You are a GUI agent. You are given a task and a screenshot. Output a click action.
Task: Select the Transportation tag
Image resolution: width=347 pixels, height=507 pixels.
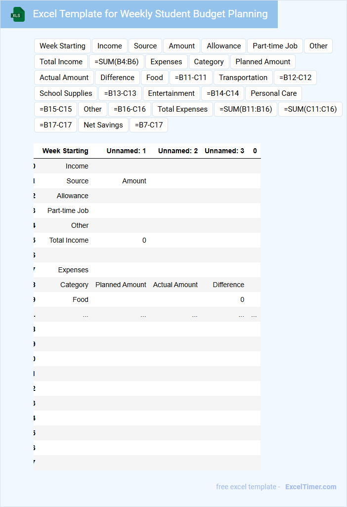(243, 78)
